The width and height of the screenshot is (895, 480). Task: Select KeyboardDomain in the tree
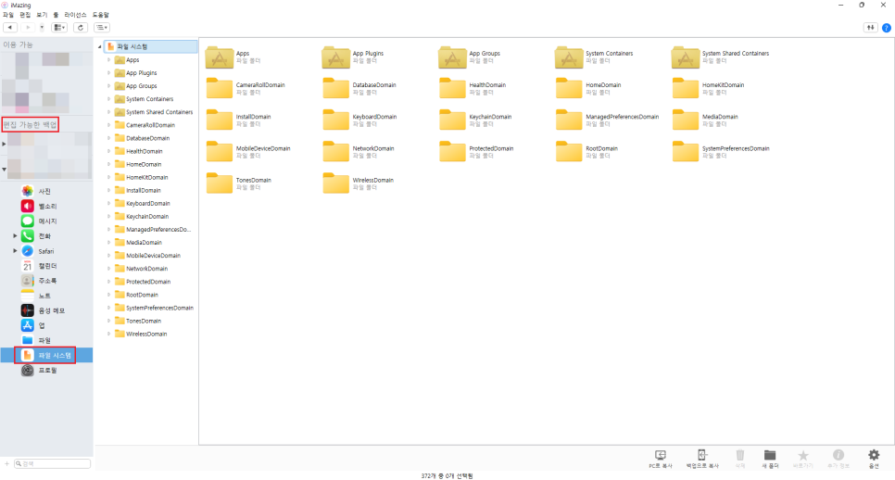(148, 203)
